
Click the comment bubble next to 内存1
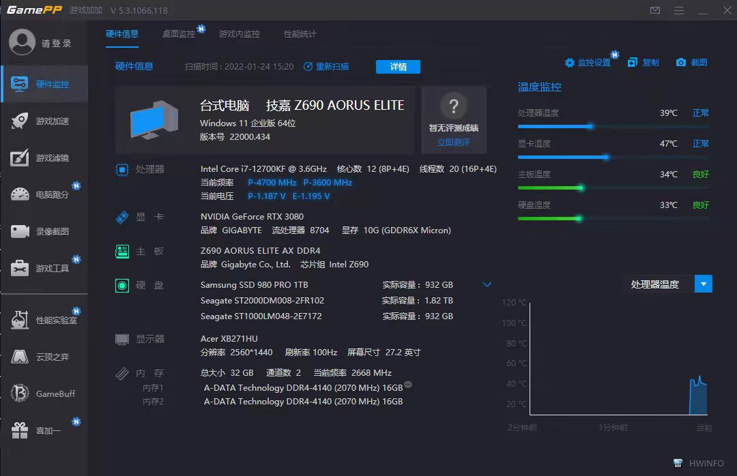408,385
